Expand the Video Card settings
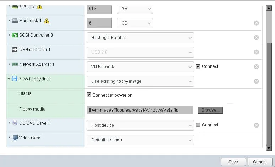The image size is (275, 167). click(9, 138)
